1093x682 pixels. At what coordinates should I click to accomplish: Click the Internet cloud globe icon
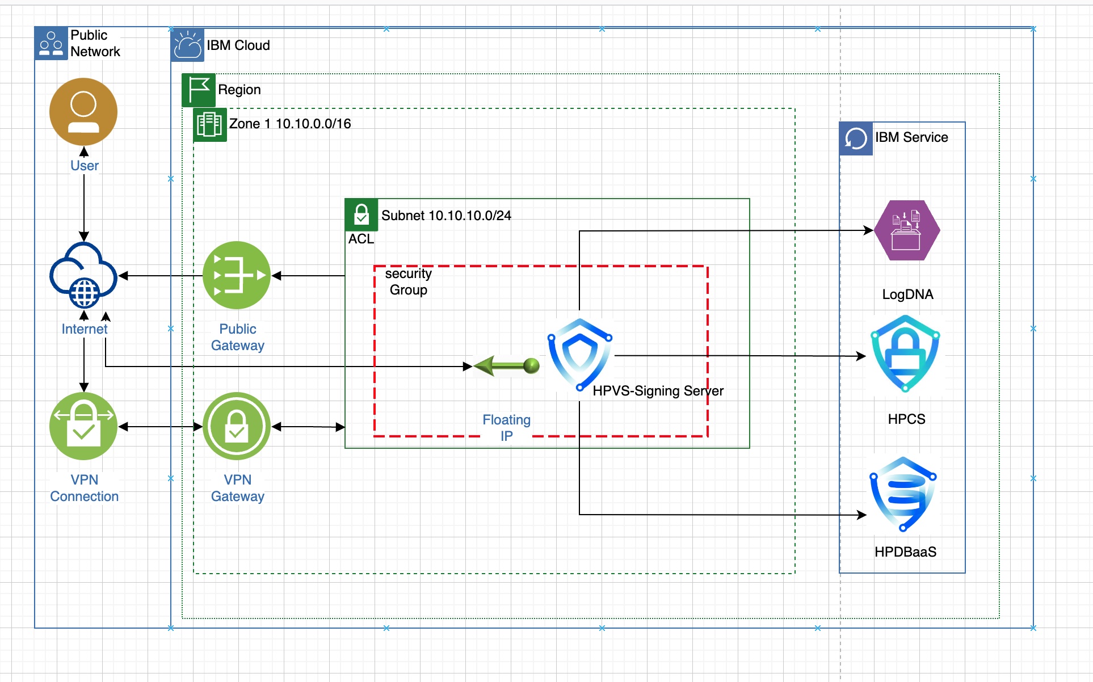tap(83, 276)
